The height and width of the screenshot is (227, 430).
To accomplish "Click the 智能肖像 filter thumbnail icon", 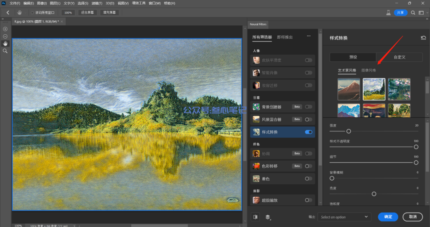I will [x=256, y=72].
